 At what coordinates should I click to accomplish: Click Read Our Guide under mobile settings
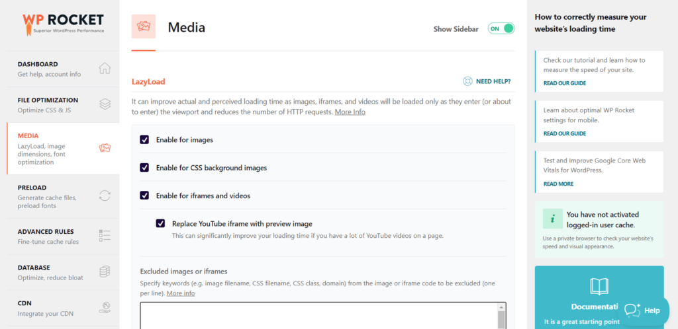(x=564, y=133)
